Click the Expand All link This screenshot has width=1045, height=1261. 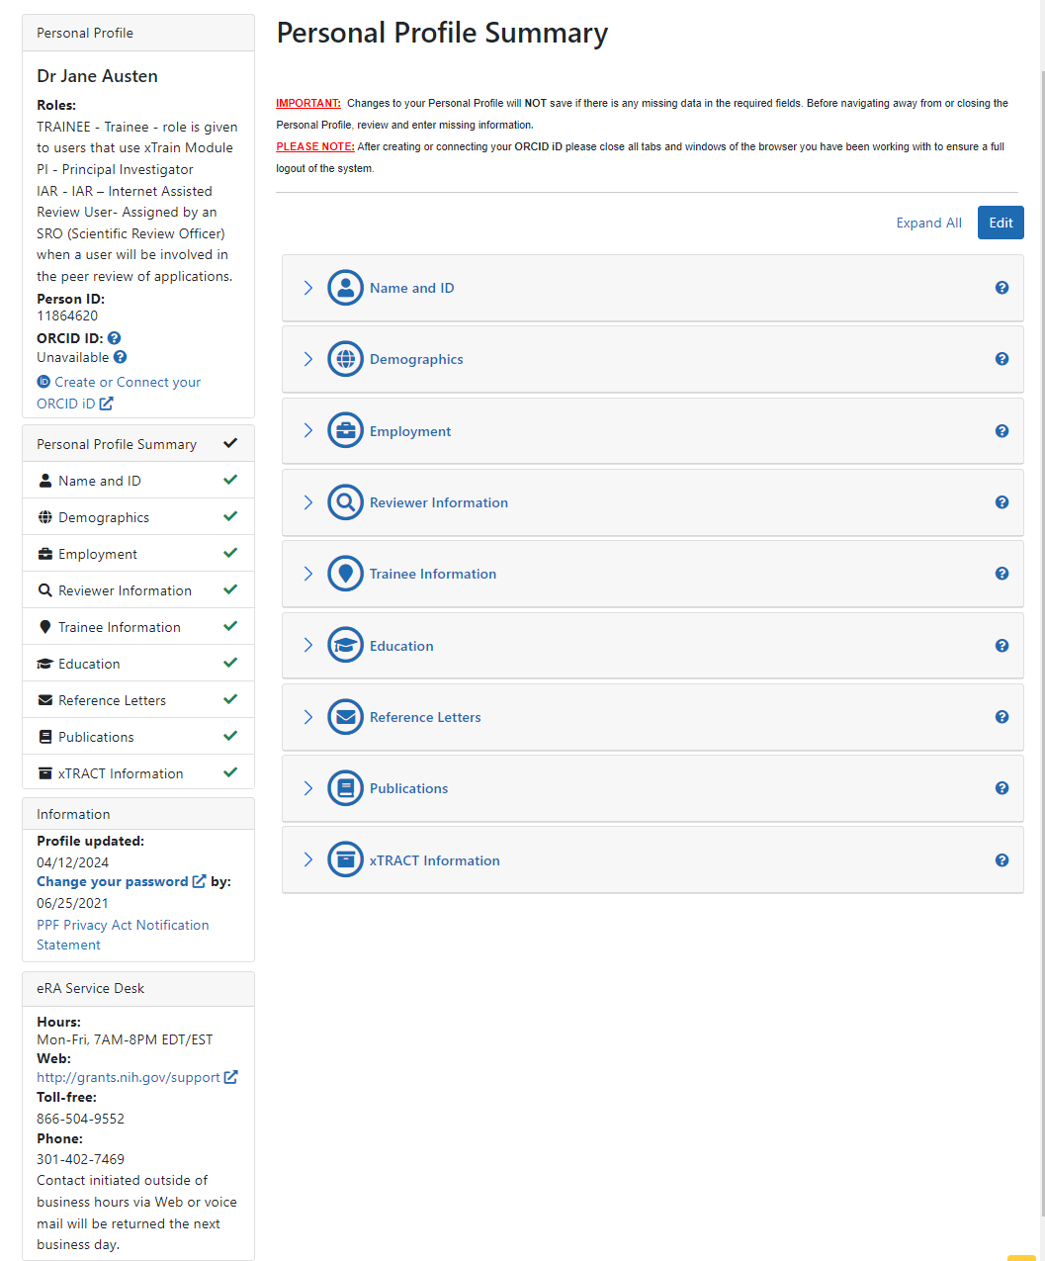pos(928,223)
